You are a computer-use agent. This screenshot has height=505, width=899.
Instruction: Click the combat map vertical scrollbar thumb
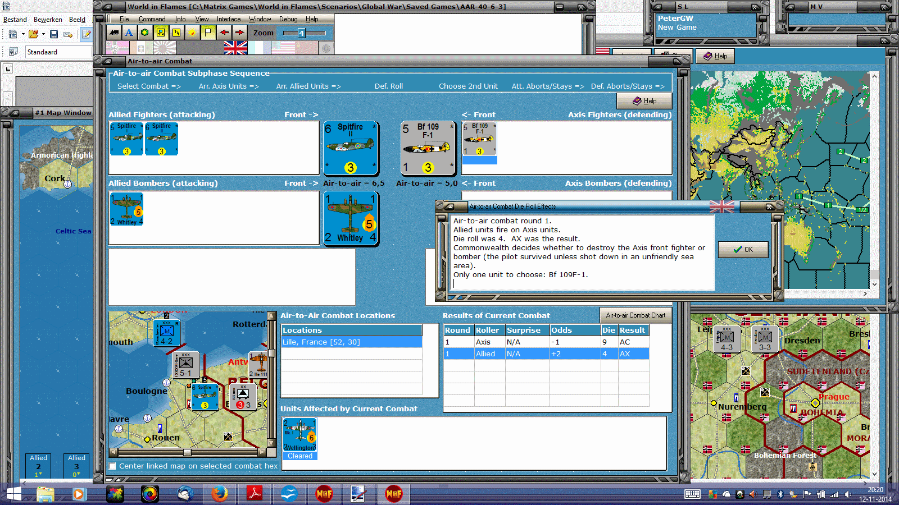click(271, 353)
